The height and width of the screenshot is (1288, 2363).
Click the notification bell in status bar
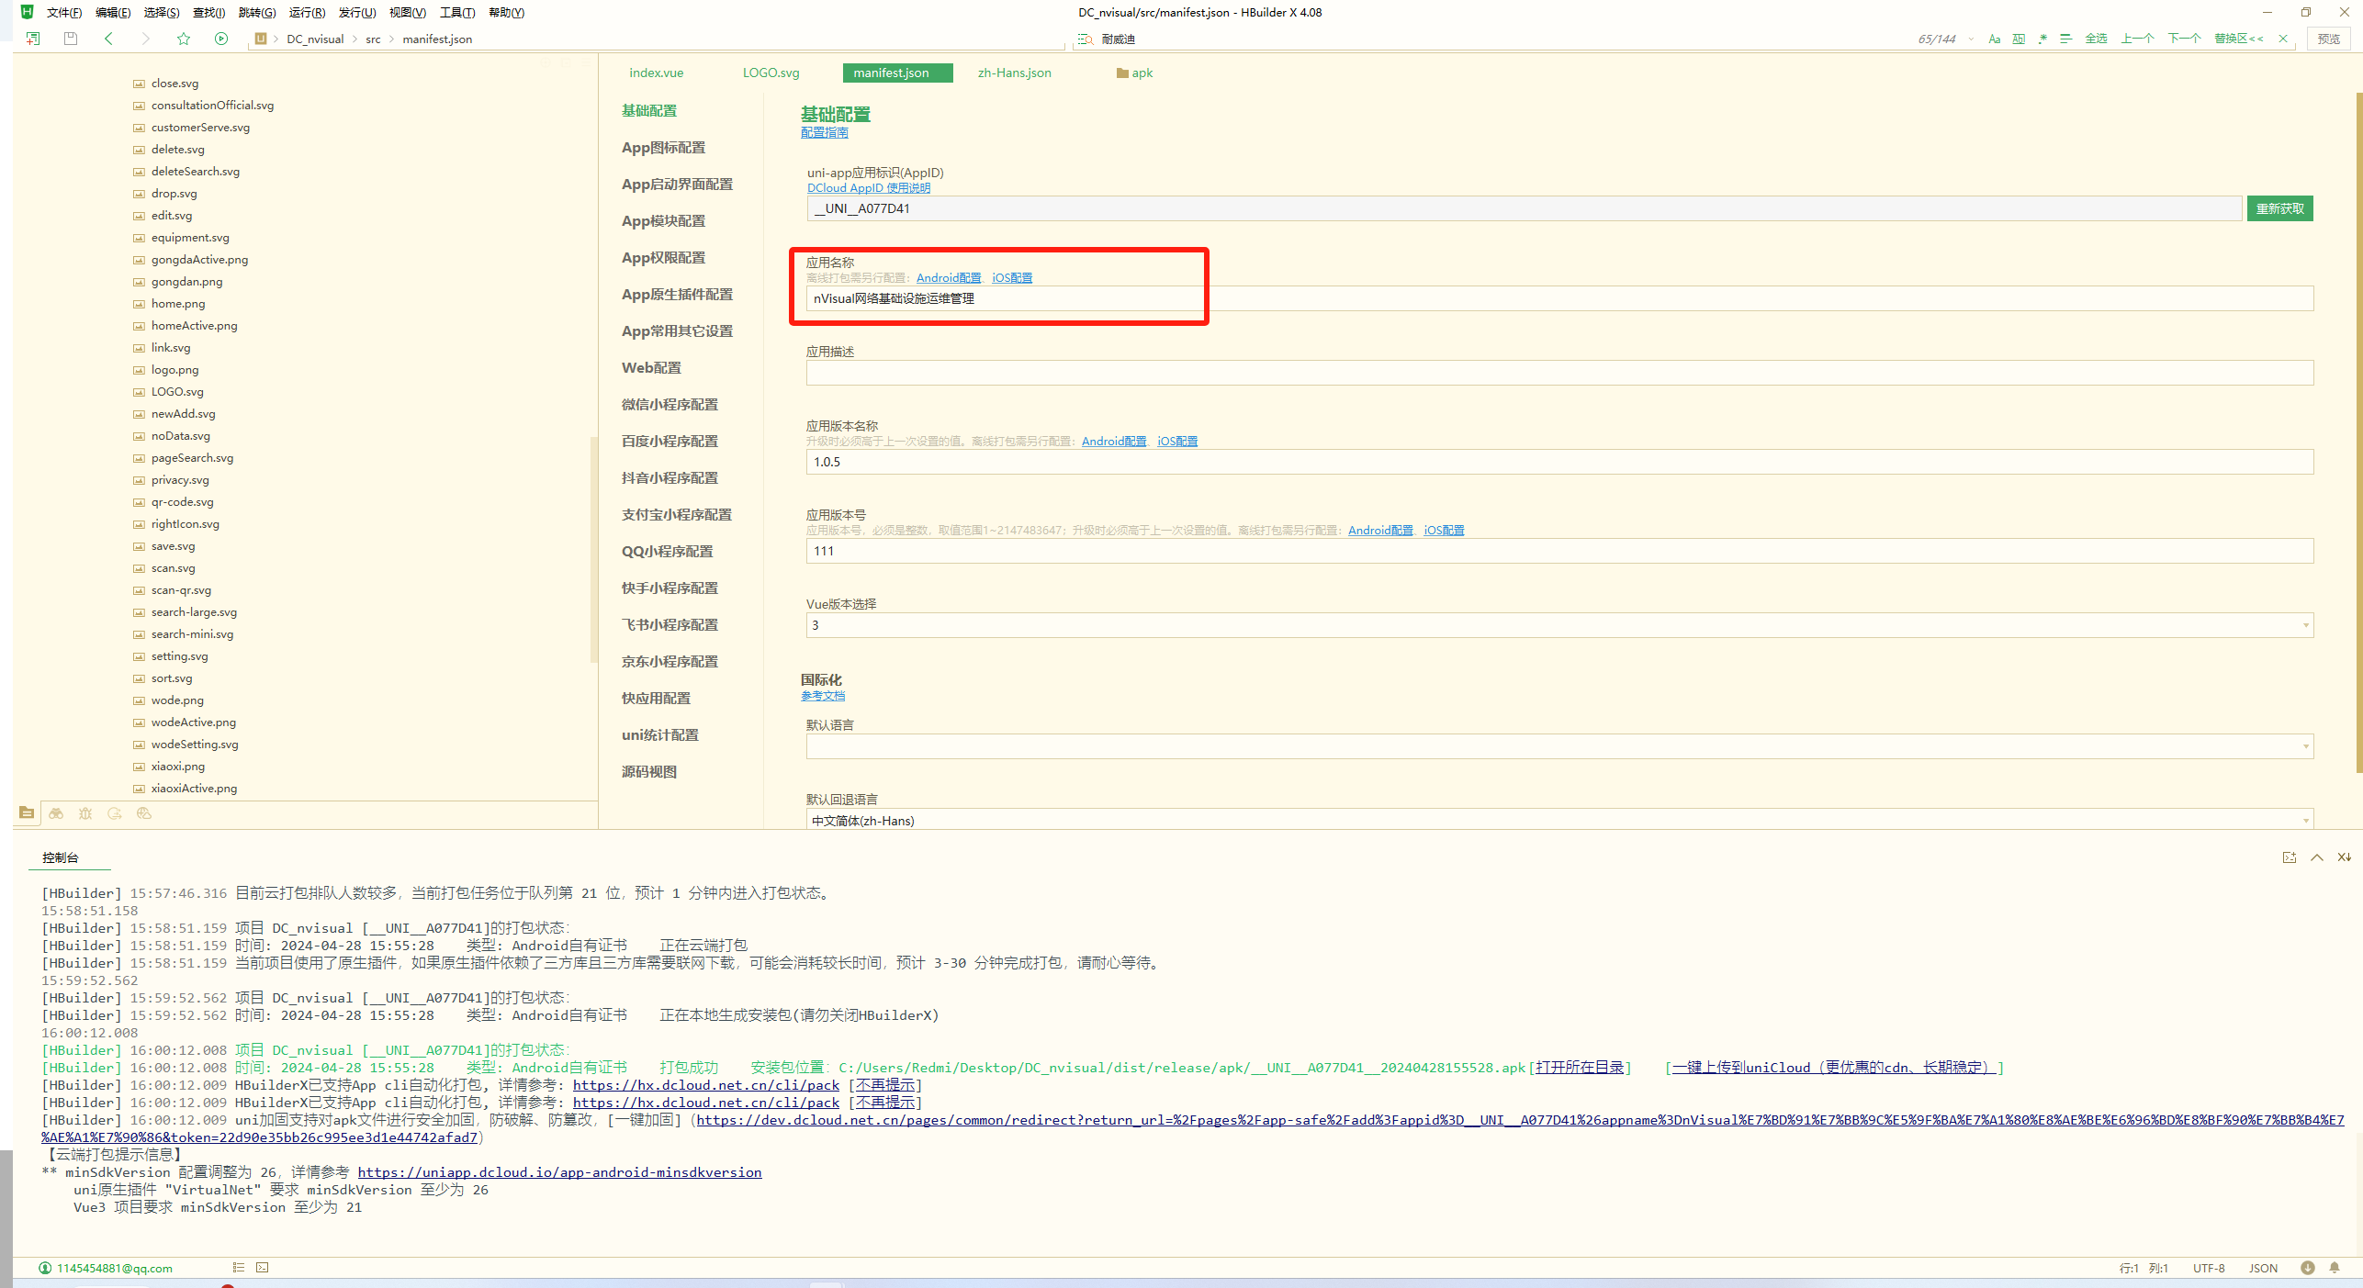click(2335, 1268)
